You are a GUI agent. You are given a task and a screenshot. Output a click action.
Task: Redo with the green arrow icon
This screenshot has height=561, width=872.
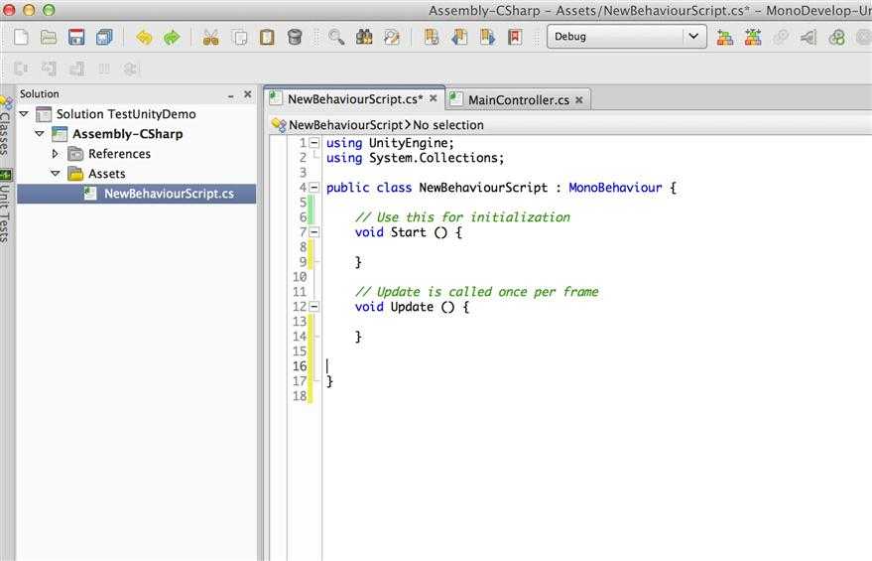tap(172, 38)
